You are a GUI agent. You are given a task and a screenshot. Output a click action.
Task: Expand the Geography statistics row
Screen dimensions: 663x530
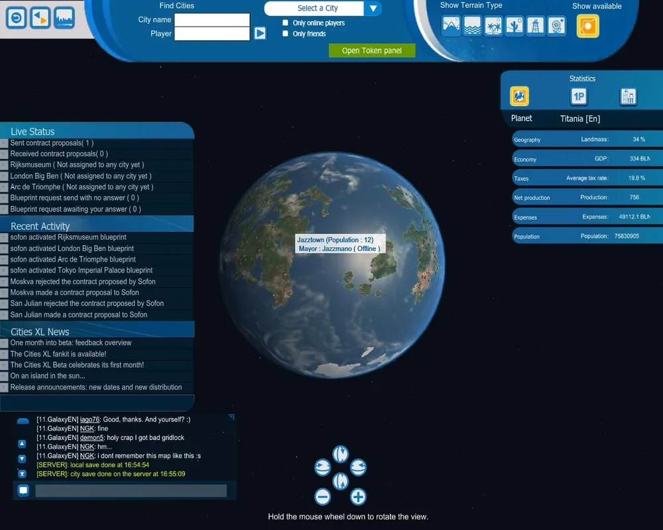pos(587,139)
